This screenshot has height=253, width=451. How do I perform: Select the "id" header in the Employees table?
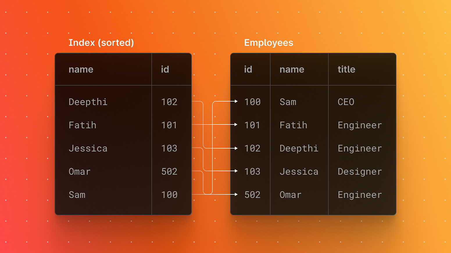tap(248, 69)
